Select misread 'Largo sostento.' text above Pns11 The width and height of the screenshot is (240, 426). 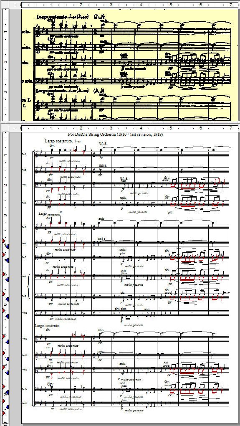(x=48, y=325)
